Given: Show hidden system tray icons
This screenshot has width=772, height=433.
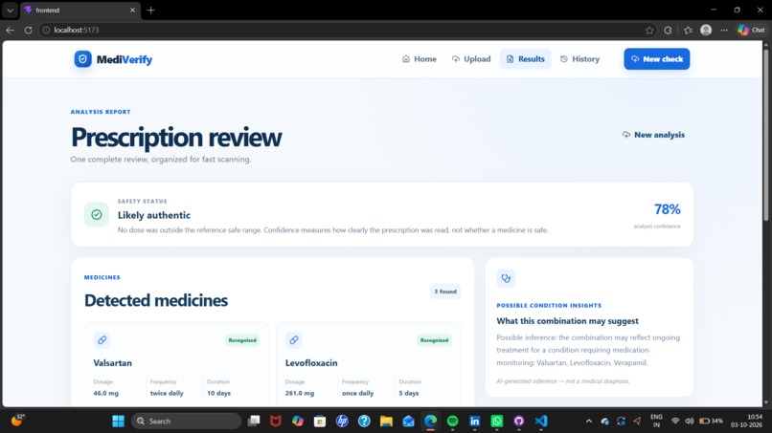Looking at the screenshot, I should pos(589,422).
